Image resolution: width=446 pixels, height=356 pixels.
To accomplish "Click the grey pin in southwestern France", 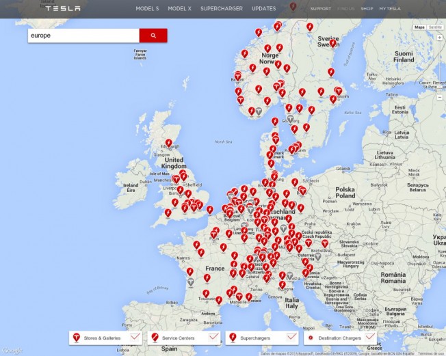I will (x=190, y=281).
